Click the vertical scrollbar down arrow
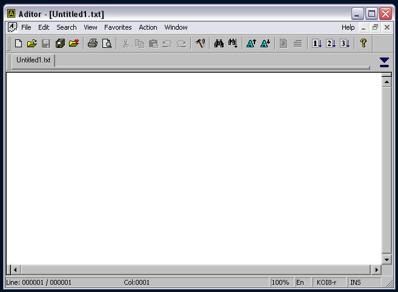398x292 pixels. [386, 259]
